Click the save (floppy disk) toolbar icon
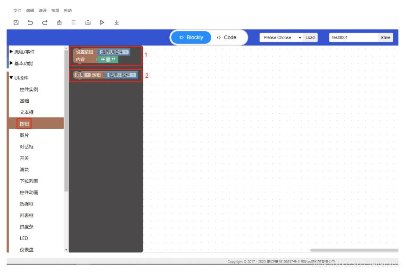Screen dimensions: 405x273 [x=16, y=23]
